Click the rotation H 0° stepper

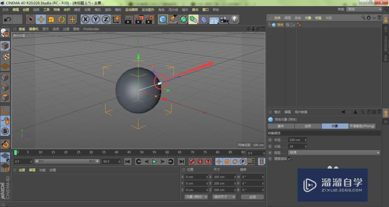263,177
